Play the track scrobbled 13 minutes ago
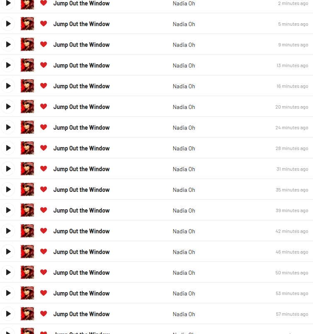 coord(8,65)
